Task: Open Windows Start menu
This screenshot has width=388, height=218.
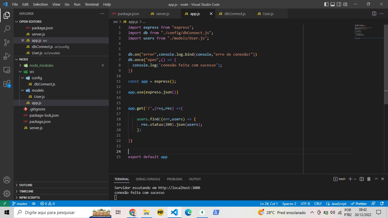Action: (x=7, y=212)
